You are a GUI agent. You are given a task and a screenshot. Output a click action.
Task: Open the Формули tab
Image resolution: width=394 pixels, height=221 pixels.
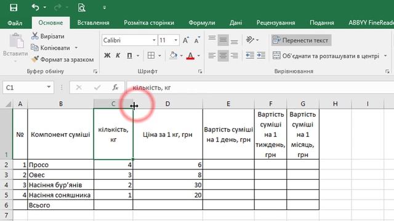pyautogui.click(x=202, y=23)
